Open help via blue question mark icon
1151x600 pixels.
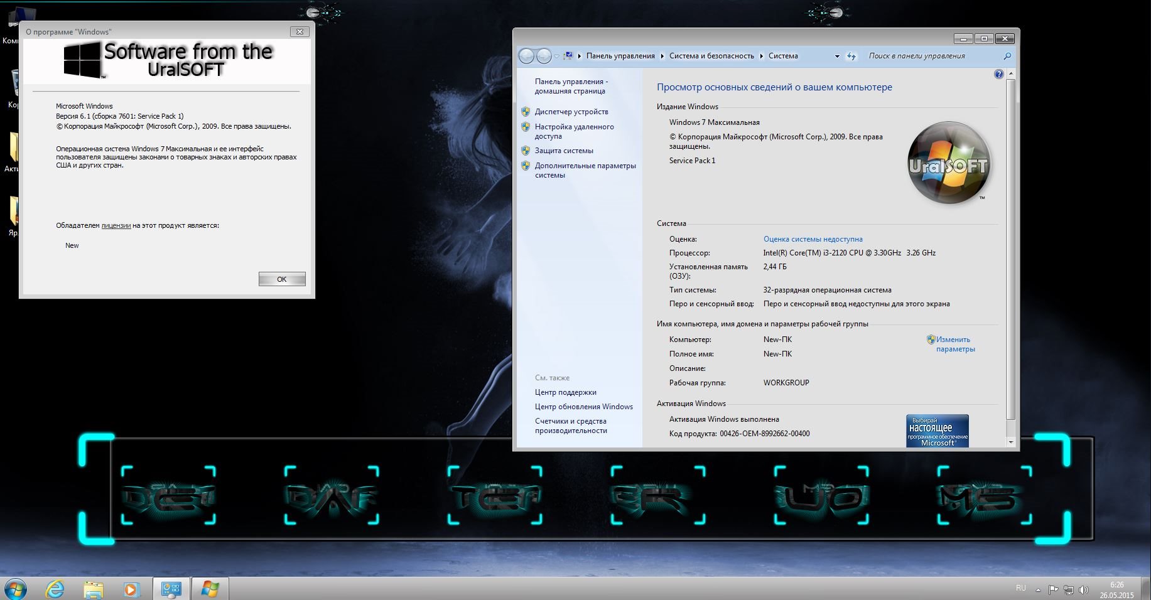pyautogui.click(x=998, y=74)
